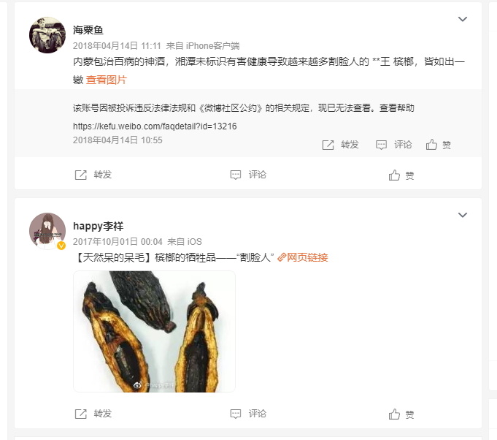The height and width of the screenshot is (440, 497).
Task: Repost the quoted post inside 海栗鱼's card
Action: [328, 145]
